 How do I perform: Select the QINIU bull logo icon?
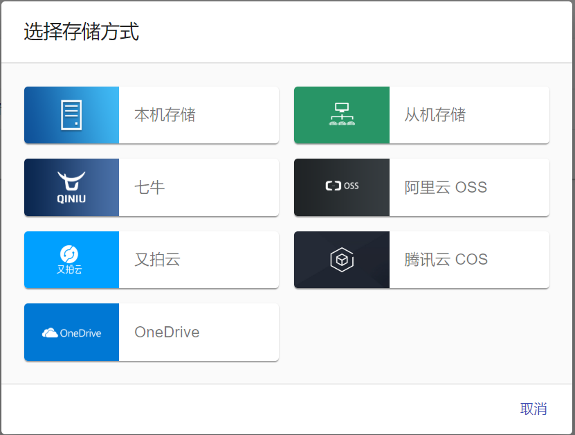click(x=71, y=187)
